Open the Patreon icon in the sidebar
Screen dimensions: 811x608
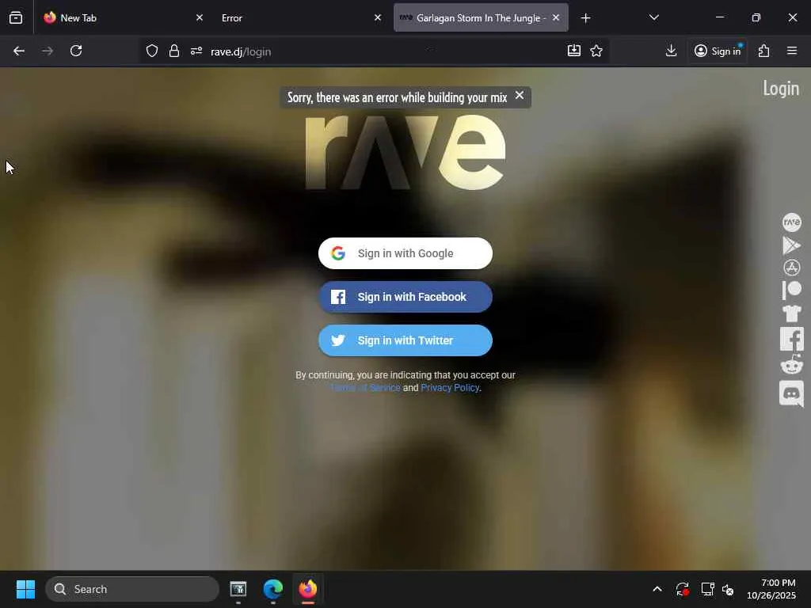[x=791, y=290]
